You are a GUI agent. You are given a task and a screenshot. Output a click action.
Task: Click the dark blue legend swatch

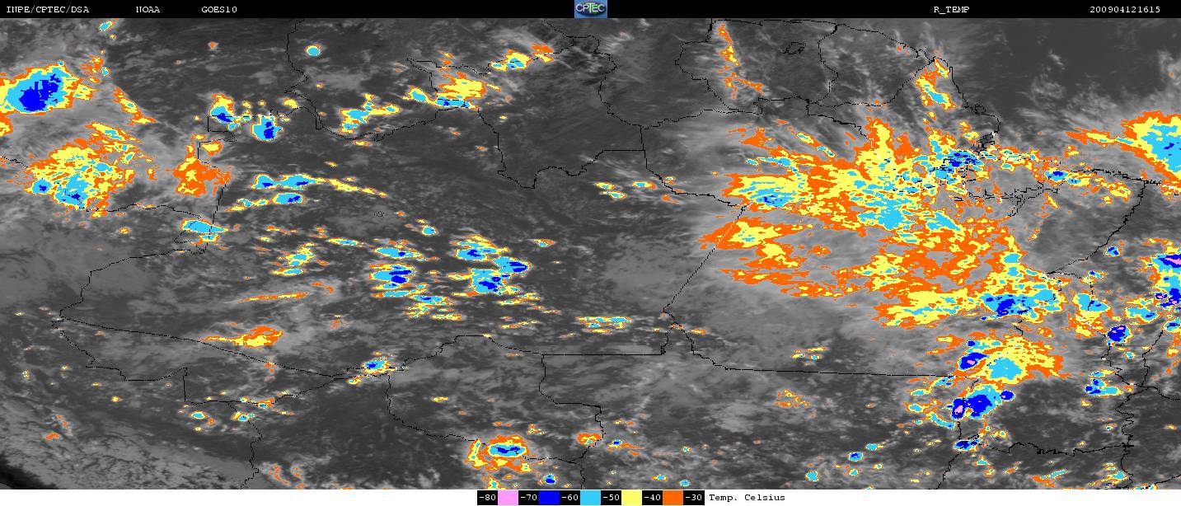pos(549,498)
